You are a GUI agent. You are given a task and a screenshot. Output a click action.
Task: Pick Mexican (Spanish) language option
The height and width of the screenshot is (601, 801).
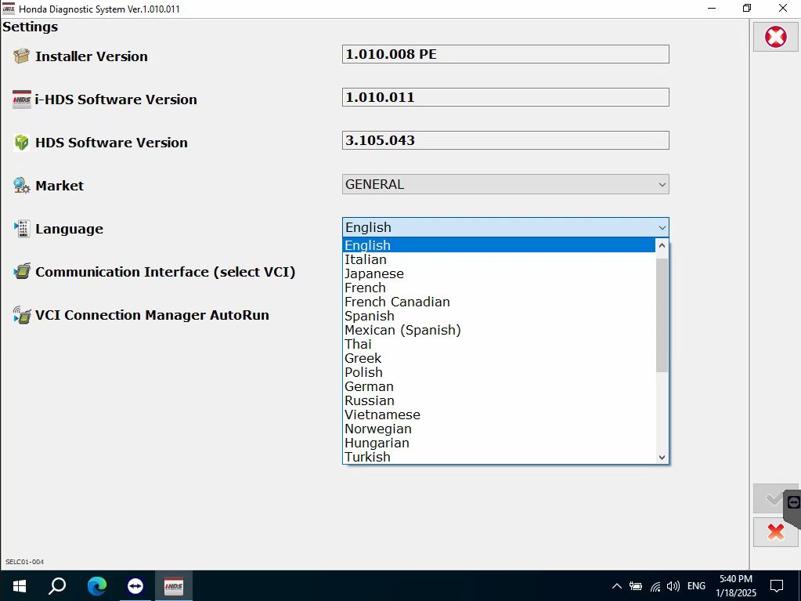coord(402,330)
